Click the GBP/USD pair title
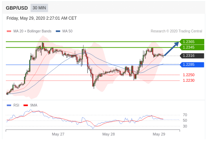The image size is (207, 141). pyautogui.click(x=17, y=8)
